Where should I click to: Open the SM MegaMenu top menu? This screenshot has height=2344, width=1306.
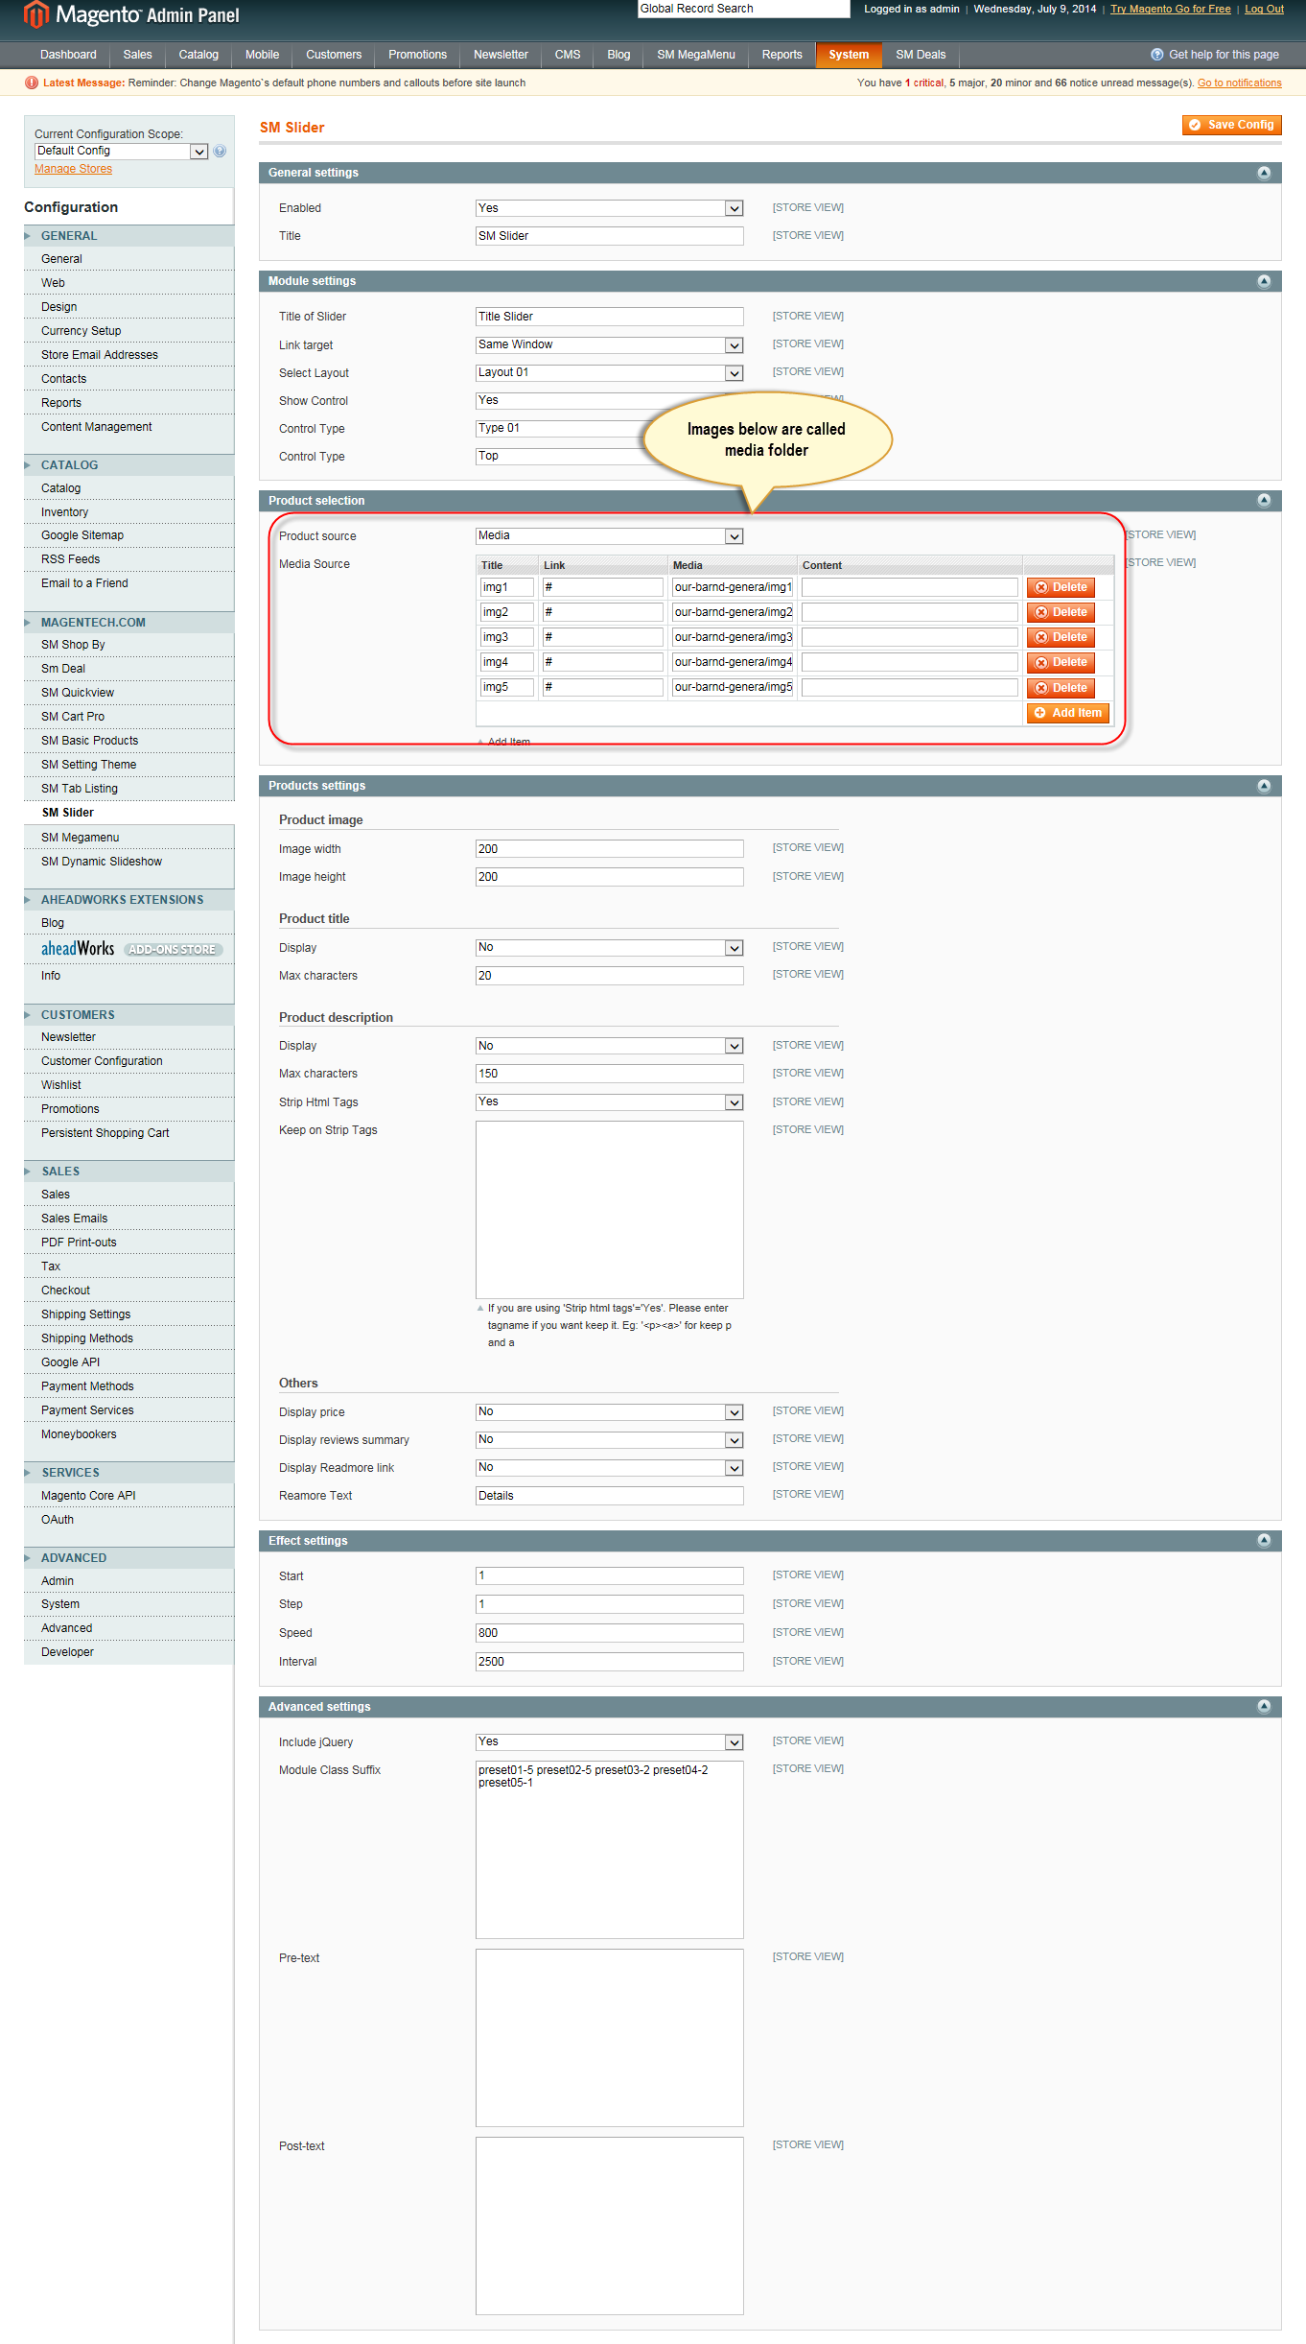696,55
